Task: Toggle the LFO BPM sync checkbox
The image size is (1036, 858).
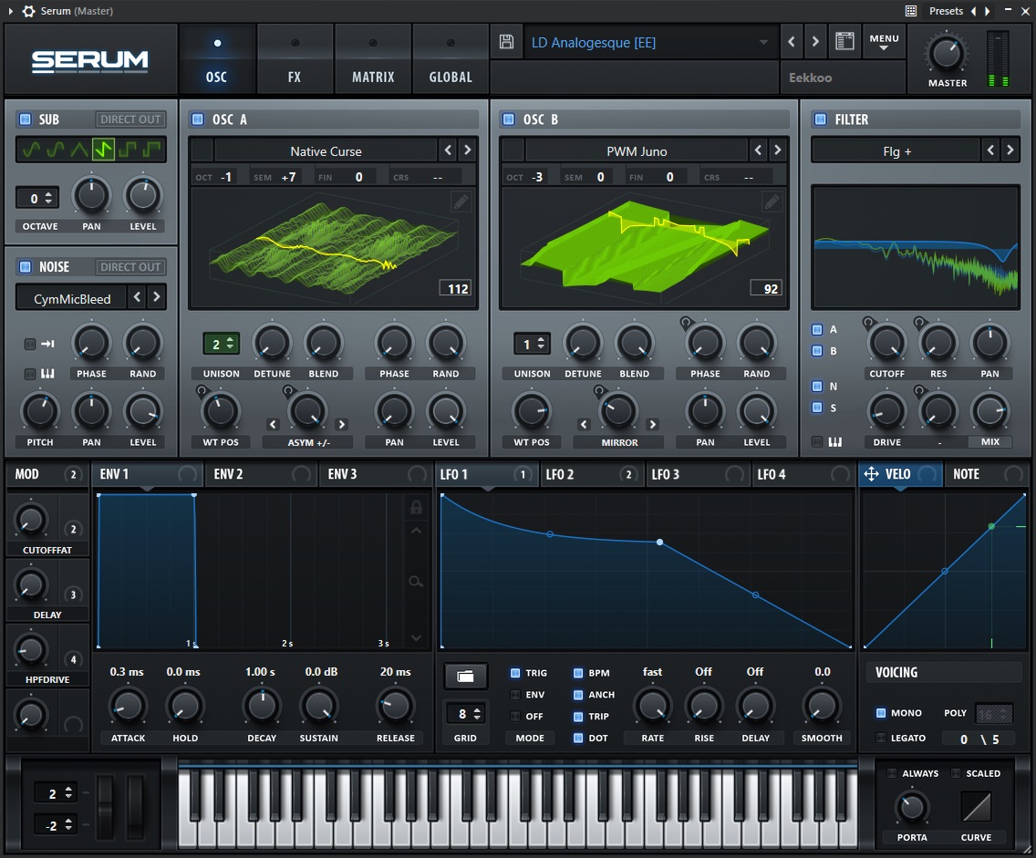Action: (x=578, y=673)
